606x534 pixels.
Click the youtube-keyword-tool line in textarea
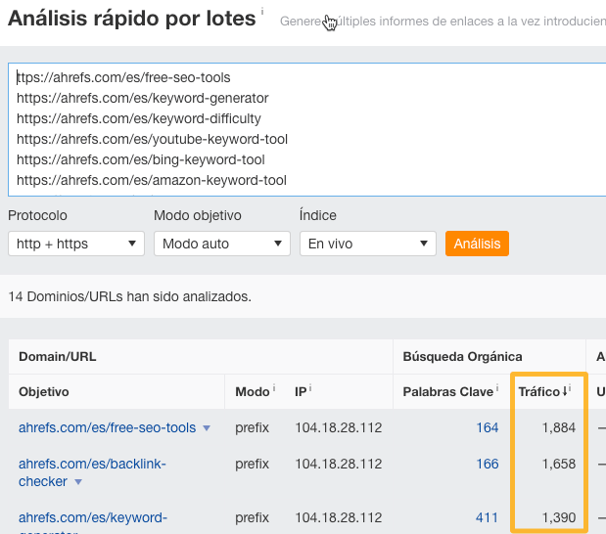pos(152,139)
